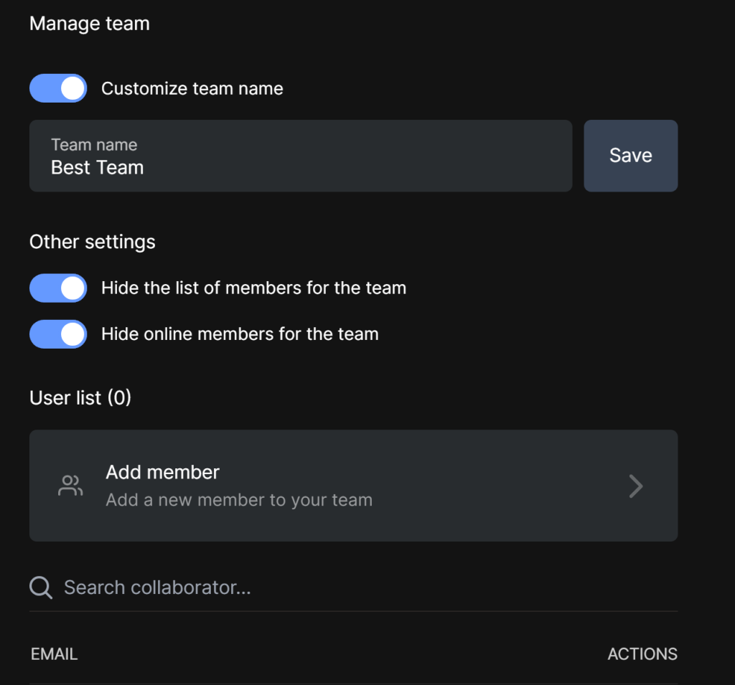
Task: Disable Hide the list of members toggle
Action: pyautogui.click(x=58, y=288)
